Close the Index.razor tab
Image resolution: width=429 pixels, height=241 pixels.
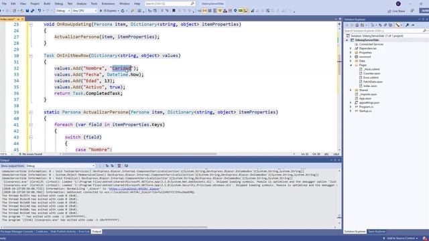pos(22,19)
